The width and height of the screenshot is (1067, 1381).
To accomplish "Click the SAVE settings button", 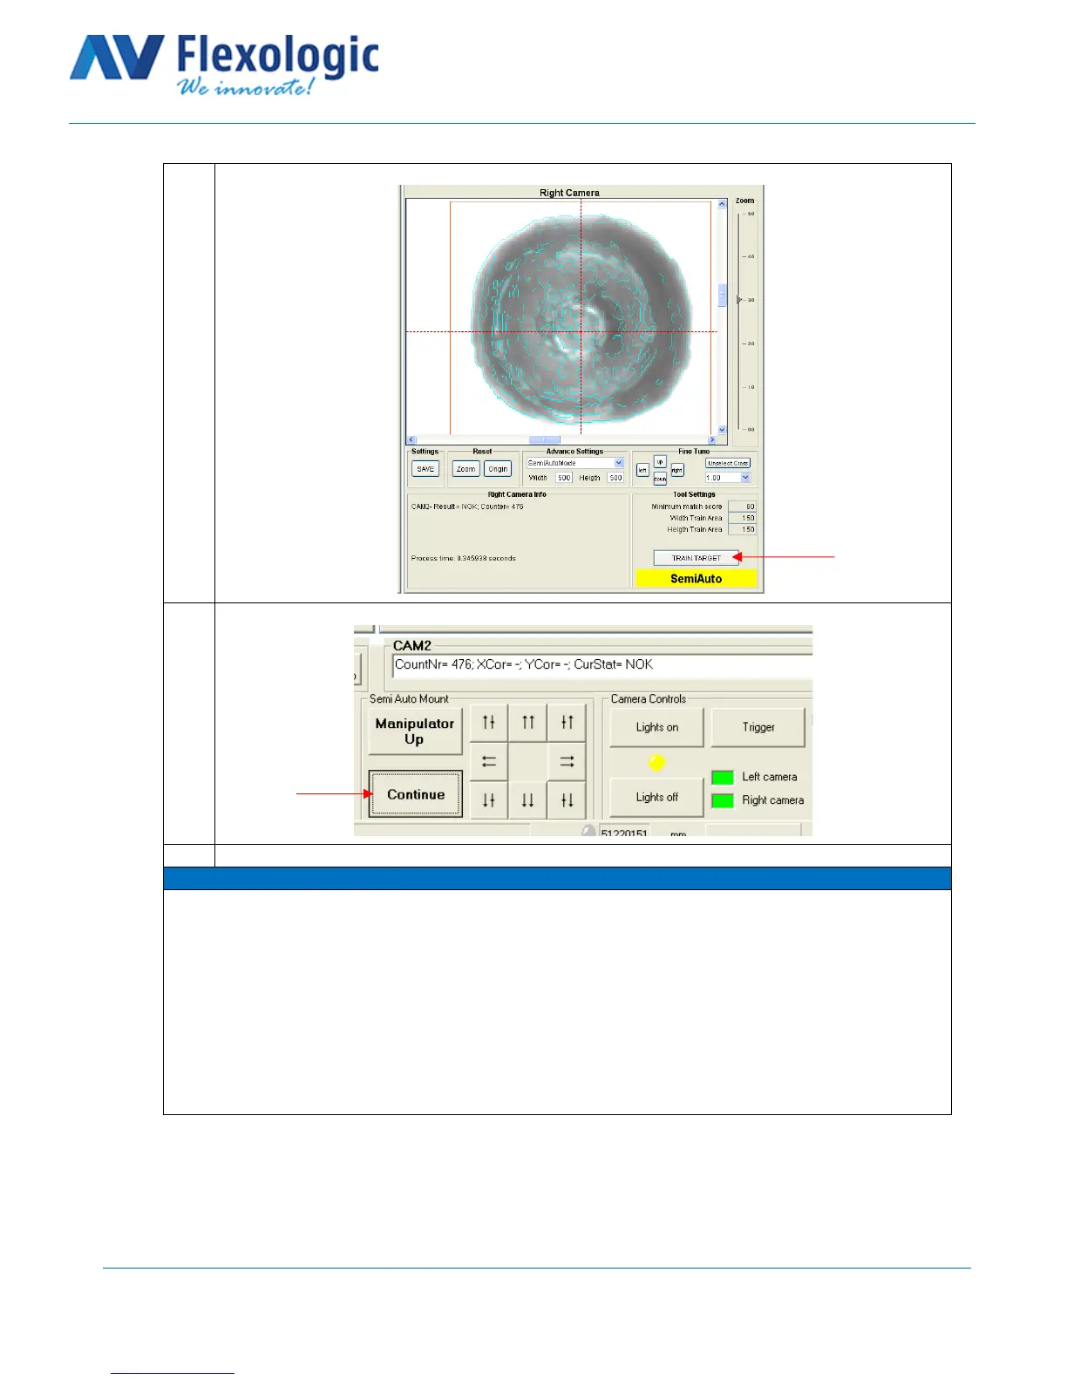I will pyautogui.click(x=425, y=469).
